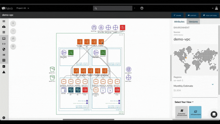Image resolution: width=220 pixels, height=124 pixels.
Task: Collapse the Monthly Estimate chevron
Action: pyautogui.click(x=213, y=85)
